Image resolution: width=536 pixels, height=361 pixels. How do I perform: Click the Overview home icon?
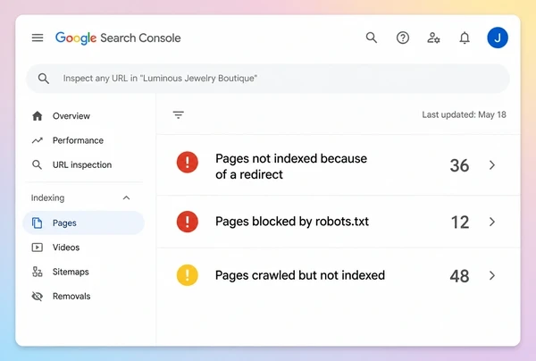38,116
